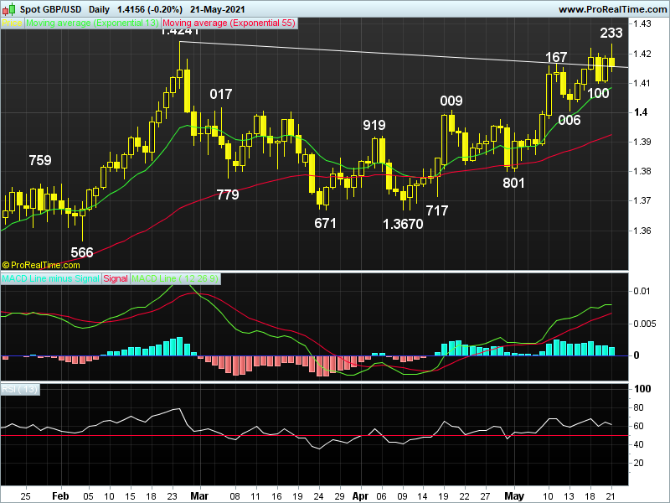Click the 'Feb' month label on time axis
The height and width of the screenshot is (503, 670).
coord(60,496)
